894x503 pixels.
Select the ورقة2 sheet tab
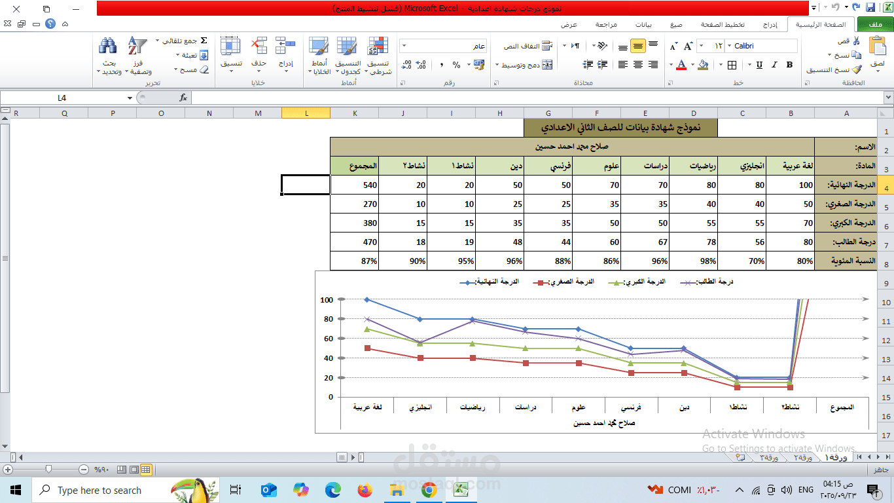(x=804, y=457)
